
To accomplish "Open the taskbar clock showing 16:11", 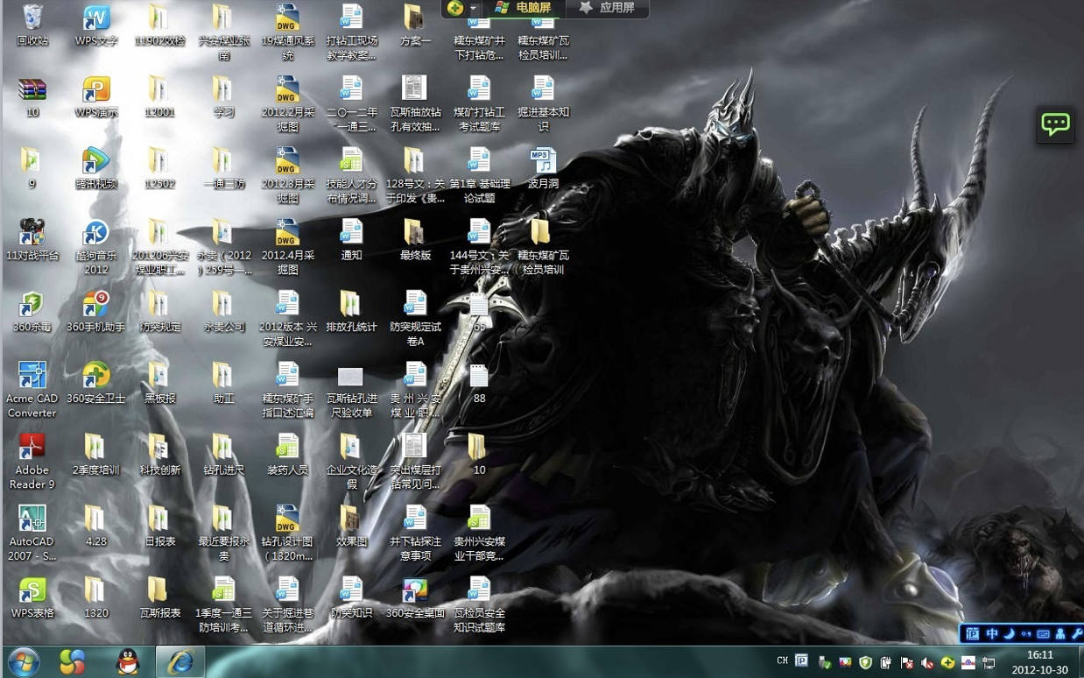I will pos(1039,662).
